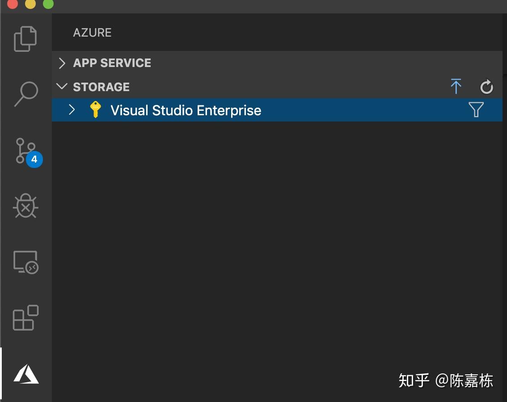The width and height of the screenshot is (507, 402).
Task: Open the Explorer files view
Action: [25, 39]
